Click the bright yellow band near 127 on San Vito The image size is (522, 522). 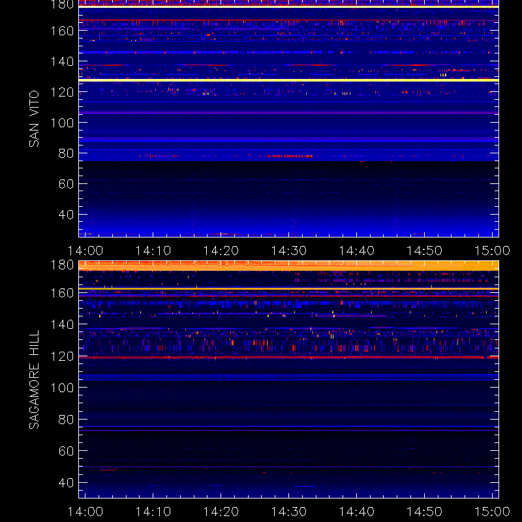pyautogui.click(x=288, y=80)
